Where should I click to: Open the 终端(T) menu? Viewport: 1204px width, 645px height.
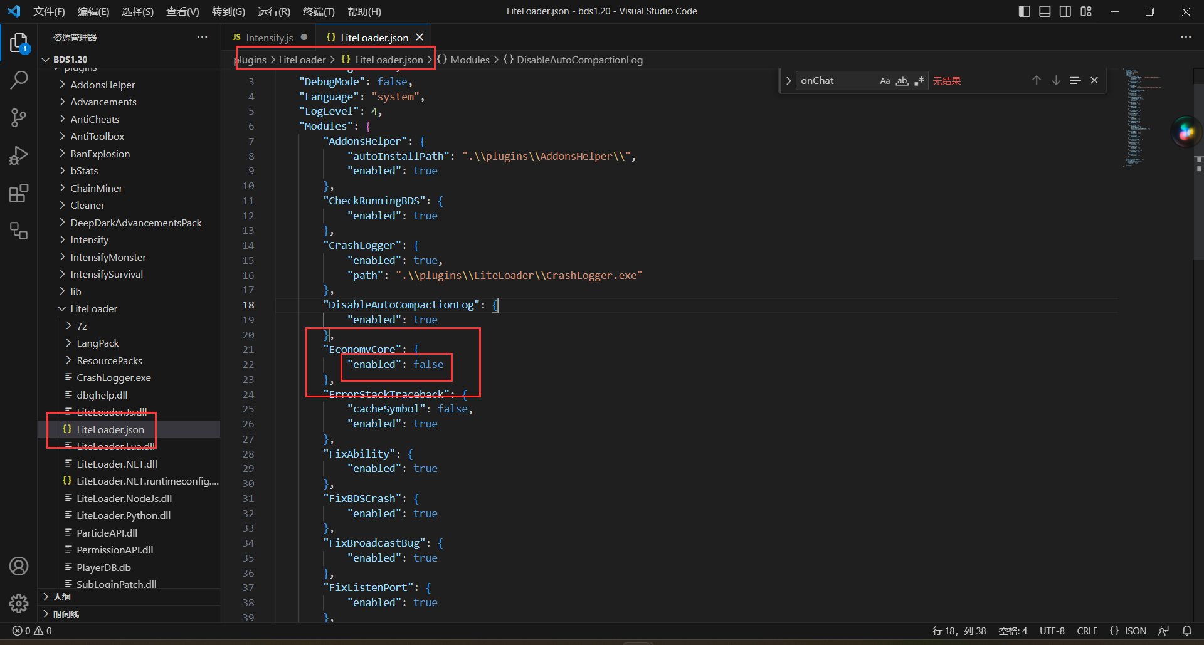point(319,11)
